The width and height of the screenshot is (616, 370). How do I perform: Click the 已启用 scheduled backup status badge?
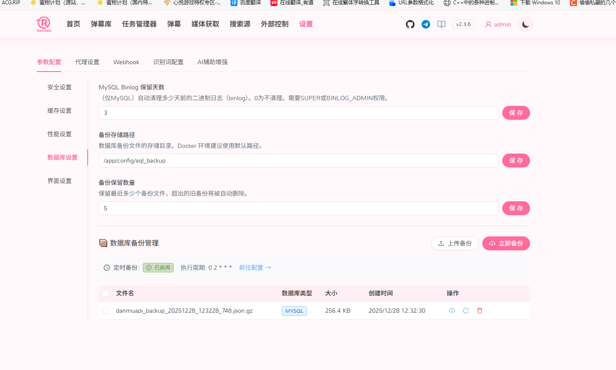(158, 268)
